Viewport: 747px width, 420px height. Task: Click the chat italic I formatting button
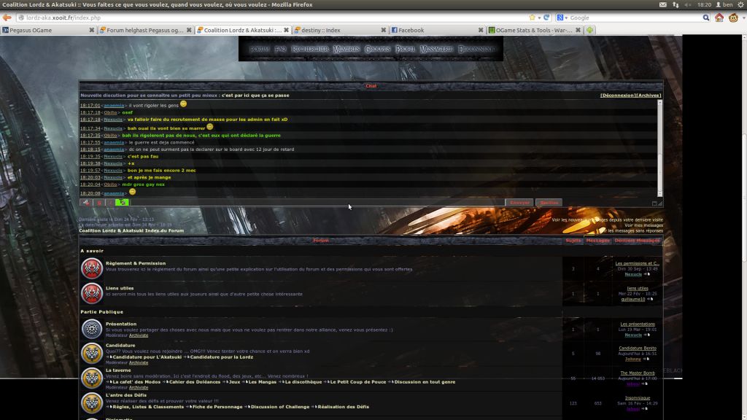pos(111,203)
